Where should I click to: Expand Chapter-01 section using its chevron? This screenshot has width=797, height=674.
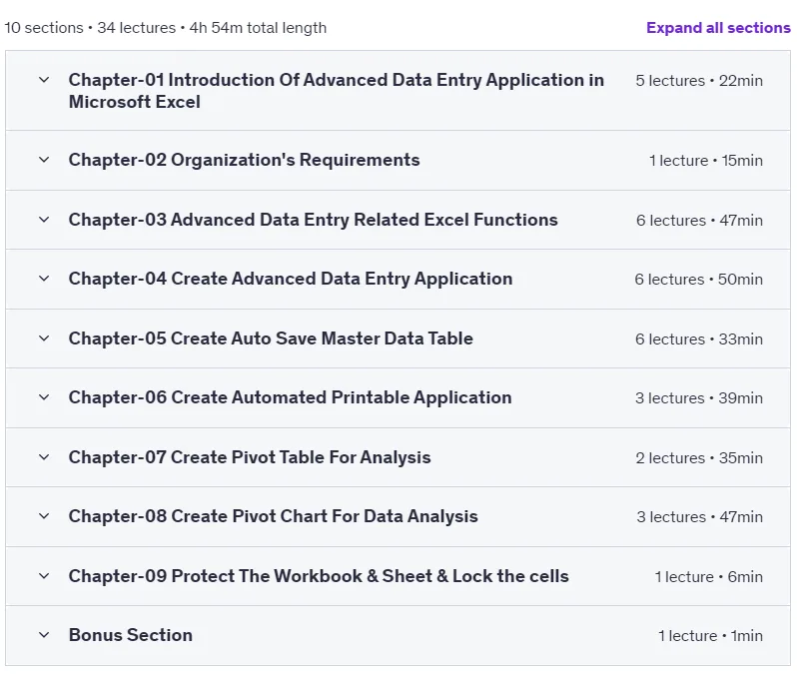44,80
